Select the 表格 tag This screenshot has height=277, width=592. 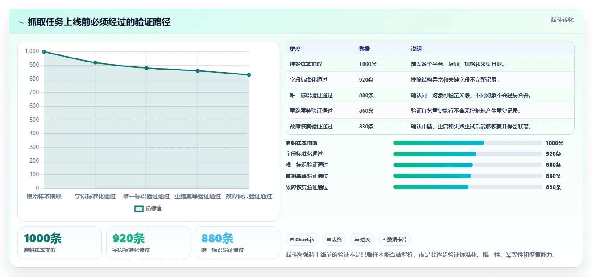(334, 240)
